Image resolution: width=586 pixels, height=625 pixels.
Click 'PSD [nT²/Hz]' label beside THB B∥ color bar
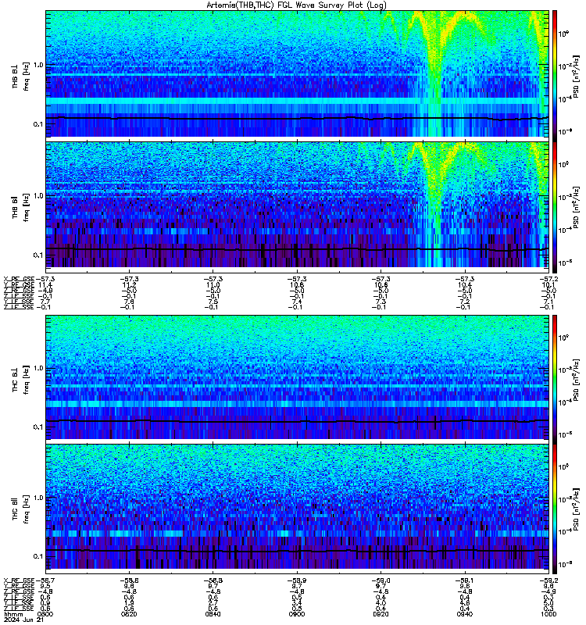tap(577, 207)
